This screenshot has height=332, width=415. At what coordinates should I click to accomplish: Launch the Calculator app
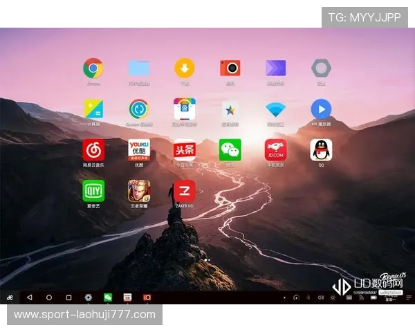pyautogui.click(x=93, y=109)
